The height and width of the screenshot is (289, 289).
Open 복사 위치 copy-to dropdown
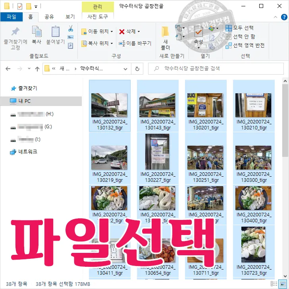[x=97, y=43]
